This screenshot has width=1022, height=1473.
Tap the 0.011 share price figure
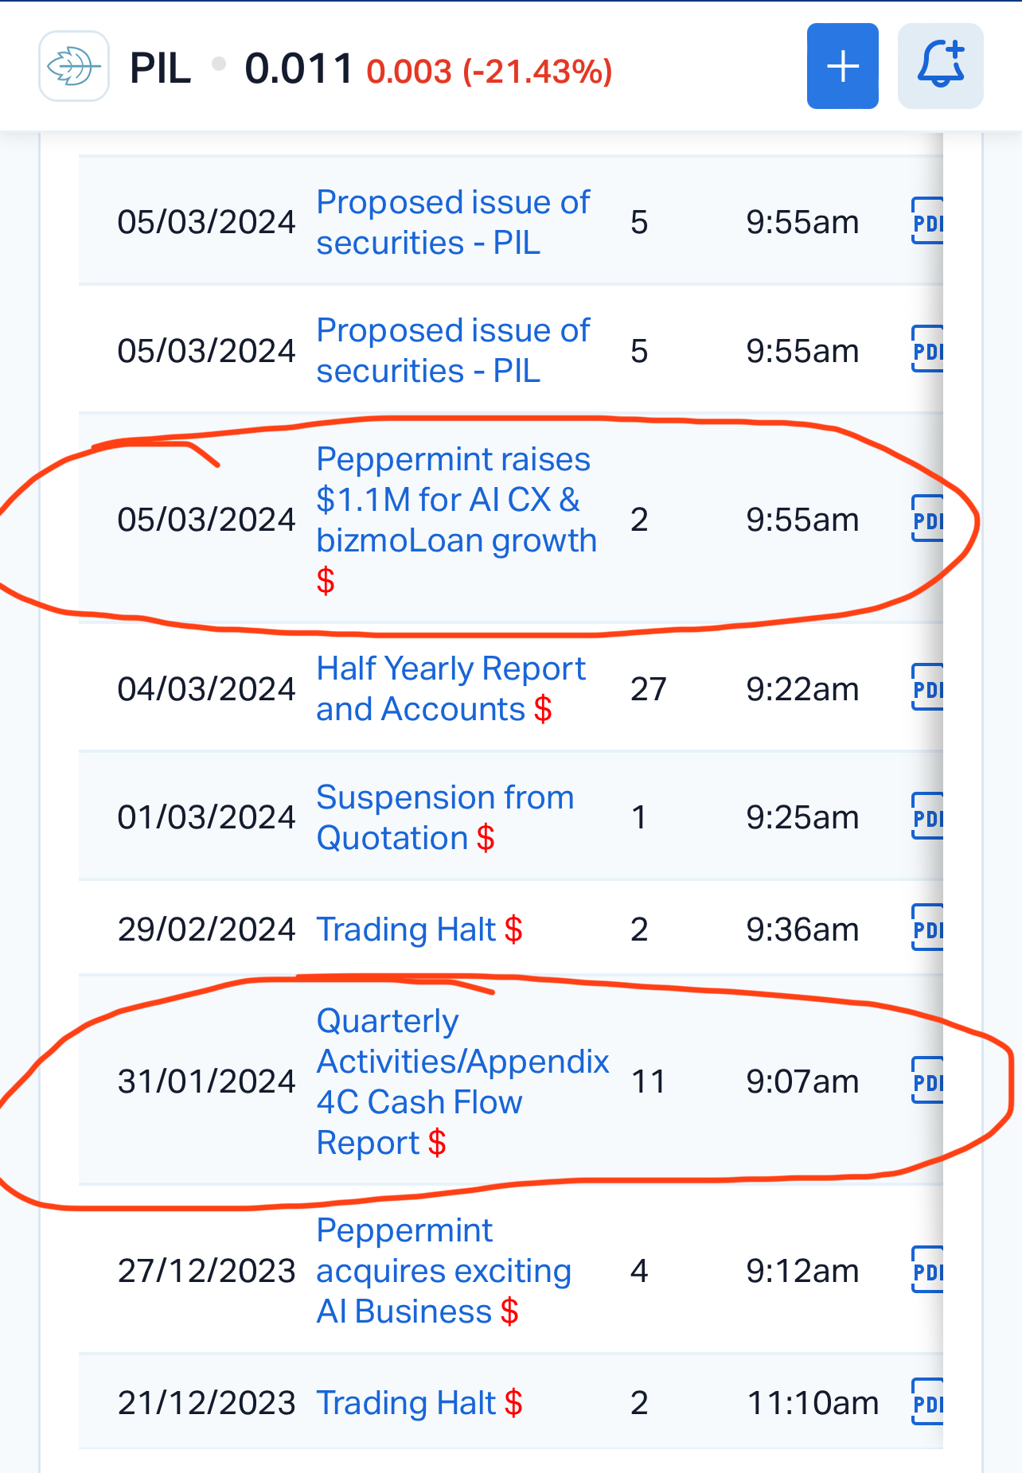click(298, 68)
